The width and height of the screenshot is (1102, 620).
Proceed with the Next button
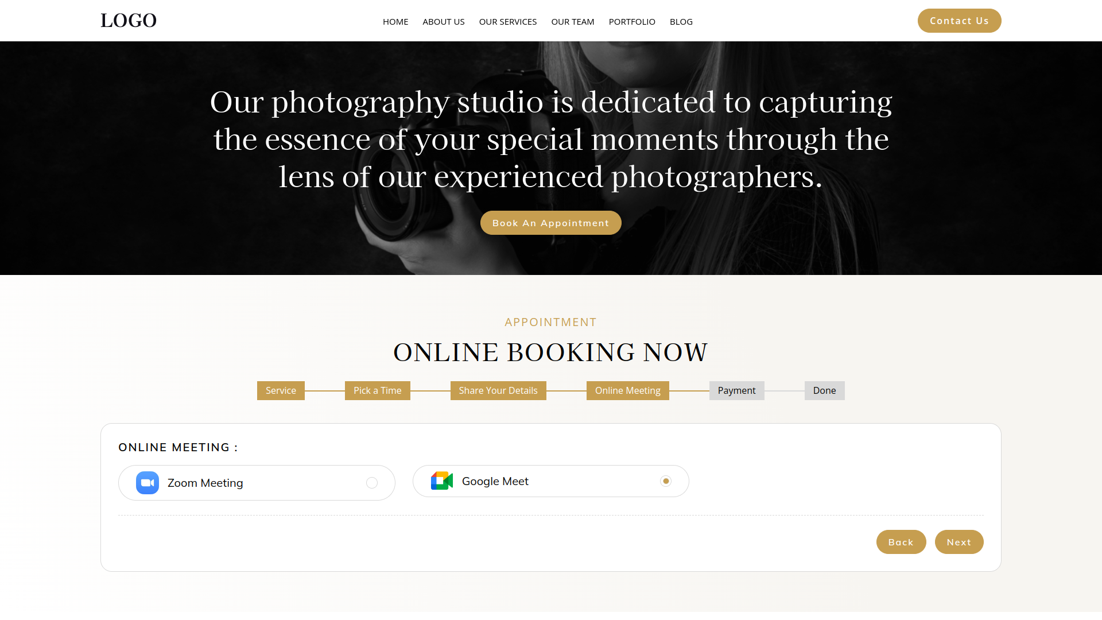point(959,542)
